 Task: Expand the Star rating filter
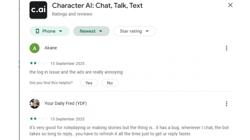pyautogui.click(x=135, y=31)
